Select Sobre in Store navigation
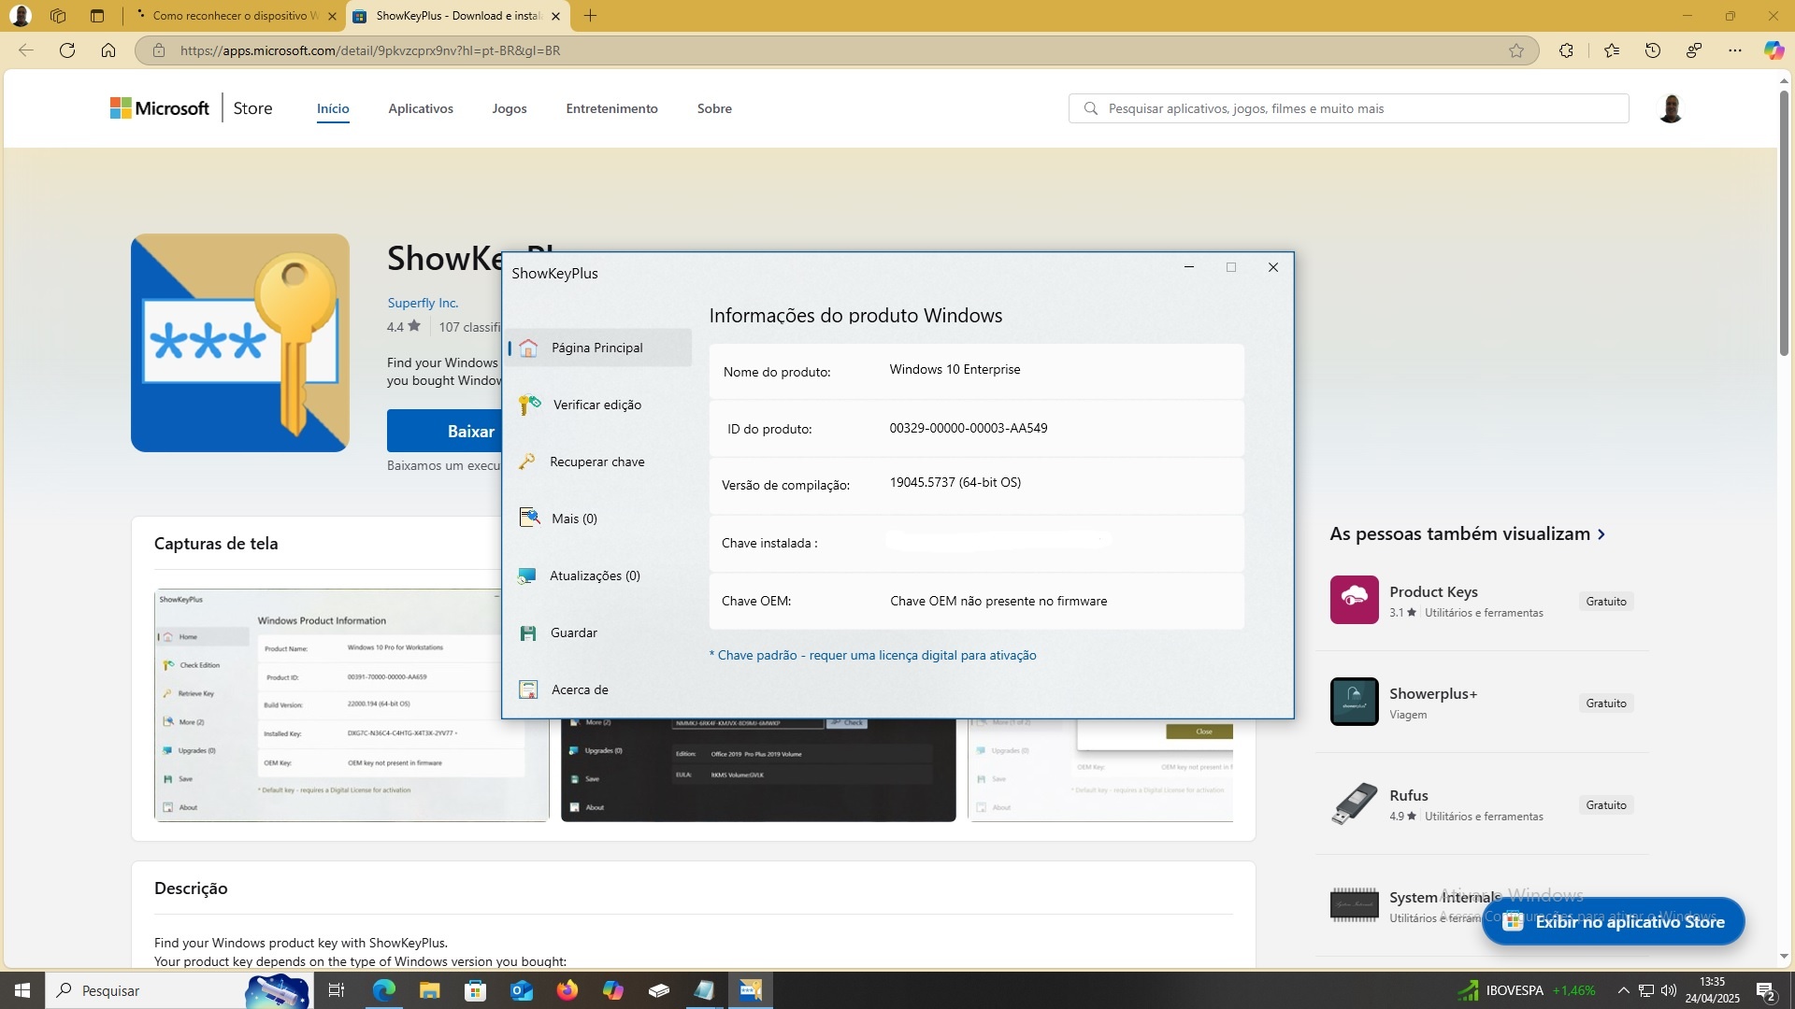The width and height of the screenshot is (1795, 1009). (714, 108)
